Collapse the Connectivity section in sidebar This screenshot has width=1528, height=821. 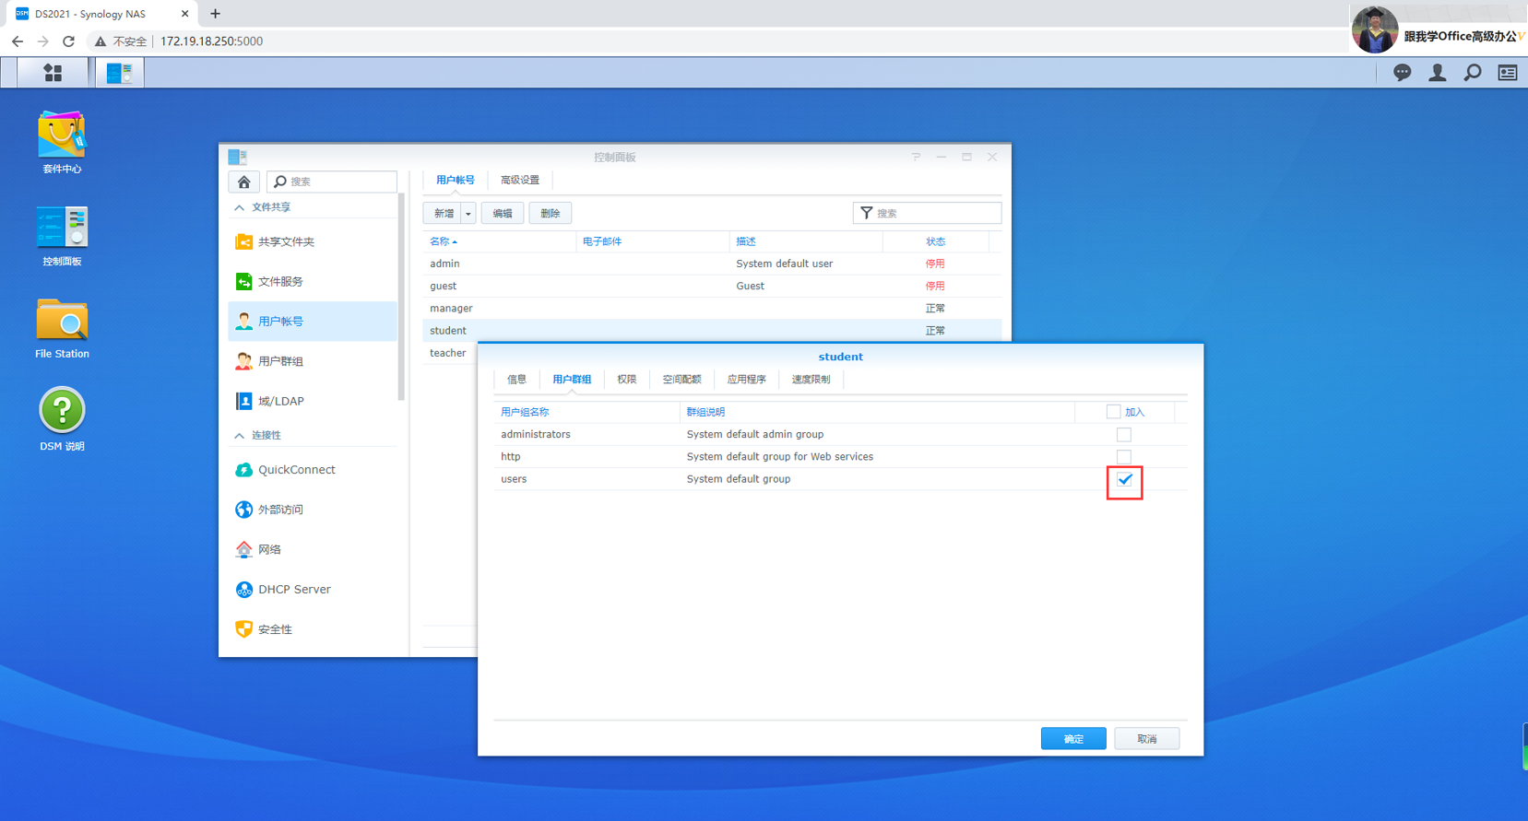click(240, 435)
